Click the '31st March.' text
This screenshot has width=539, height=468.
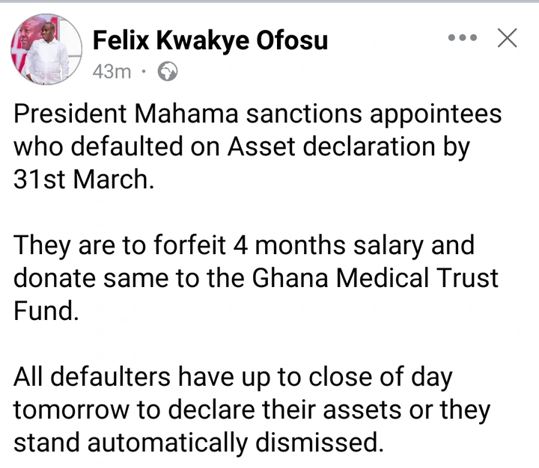[84, 179]
